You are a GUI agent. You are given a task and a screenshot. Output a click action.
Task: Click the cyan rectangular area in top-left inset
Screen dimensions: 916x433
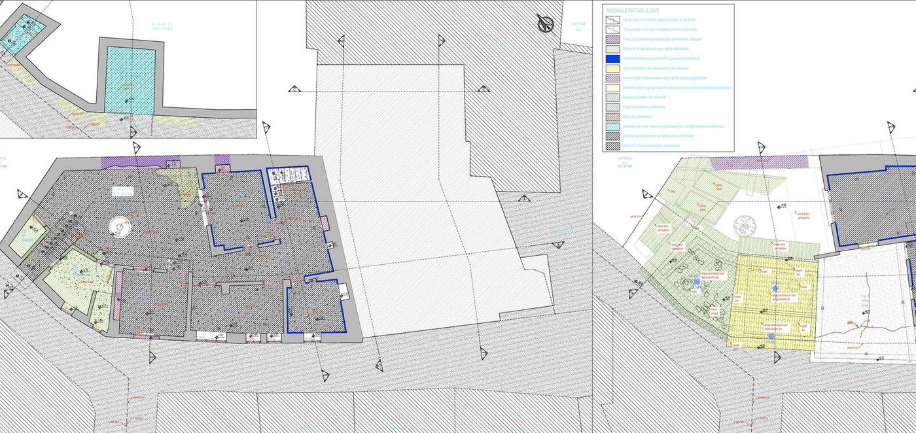[x=131, y=79]
